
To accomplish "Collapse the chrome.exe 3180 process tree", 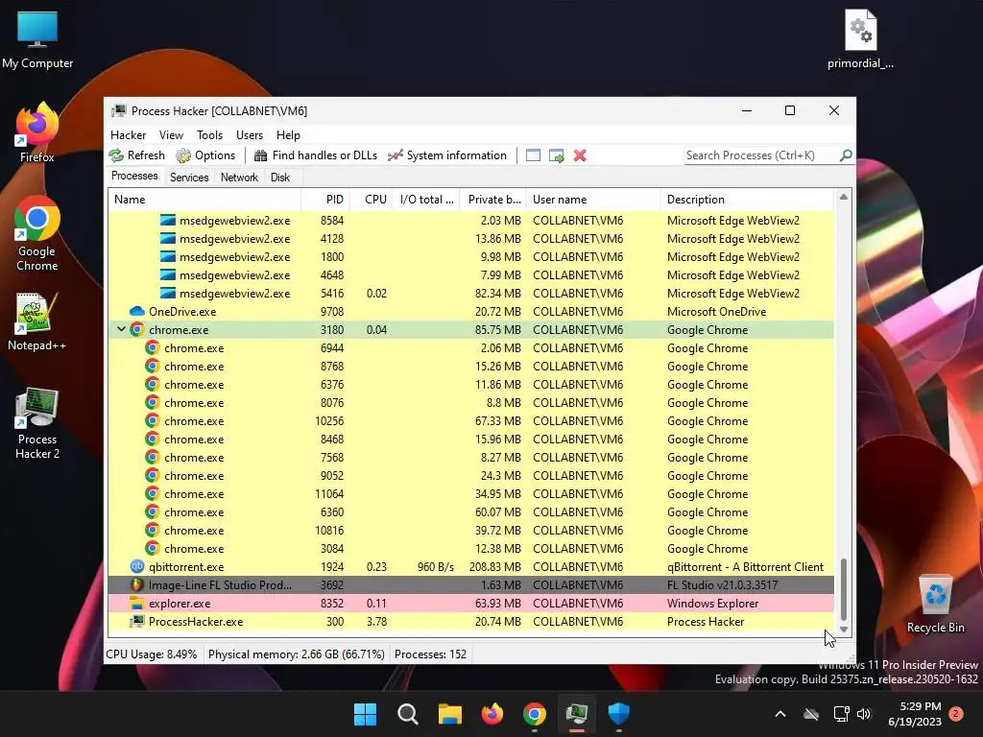I will 121,329.
